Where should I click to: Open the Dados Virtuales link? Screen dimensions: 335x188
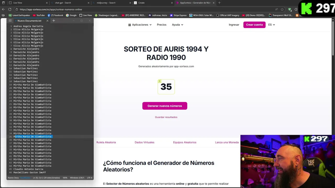144,142
